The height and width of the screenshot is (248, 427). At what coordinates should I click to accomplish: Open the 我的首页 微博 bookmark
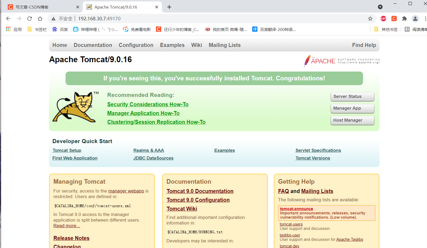pyautogui.click(x=226, y=29)
